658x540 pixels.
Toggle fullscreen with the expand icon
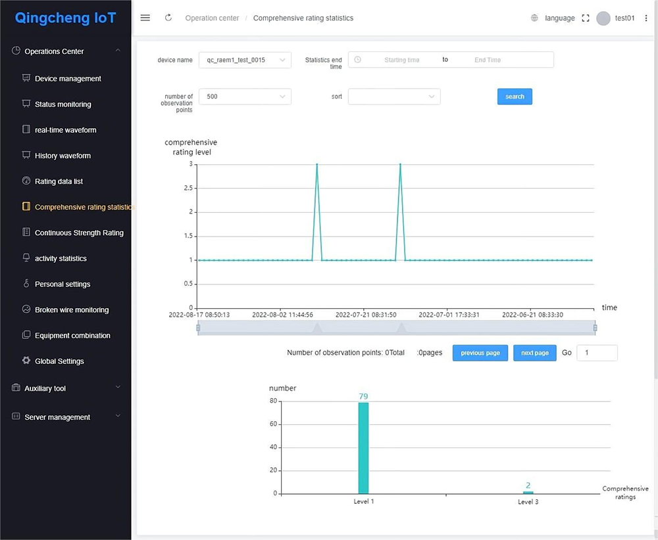click(x=586, y=18)
